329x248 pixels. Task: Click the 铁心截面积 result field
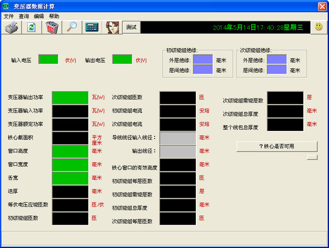pos(70,138)
